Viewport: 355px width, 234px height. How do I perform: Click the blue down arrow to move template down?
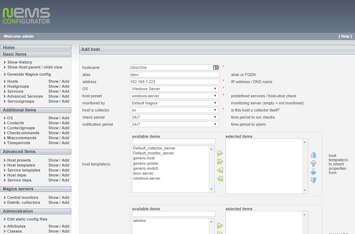313,172
